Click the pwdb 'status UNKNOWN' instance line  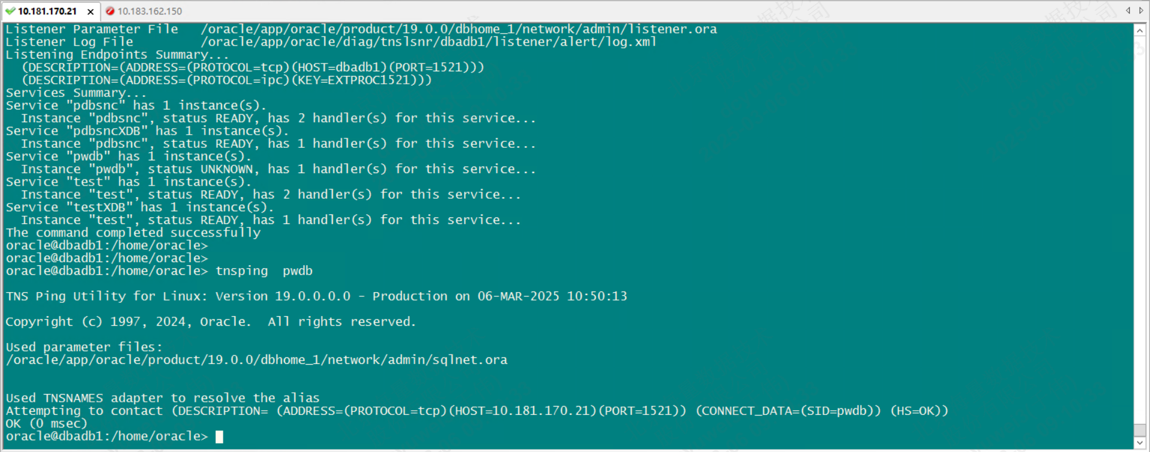[x=278, y=169]
